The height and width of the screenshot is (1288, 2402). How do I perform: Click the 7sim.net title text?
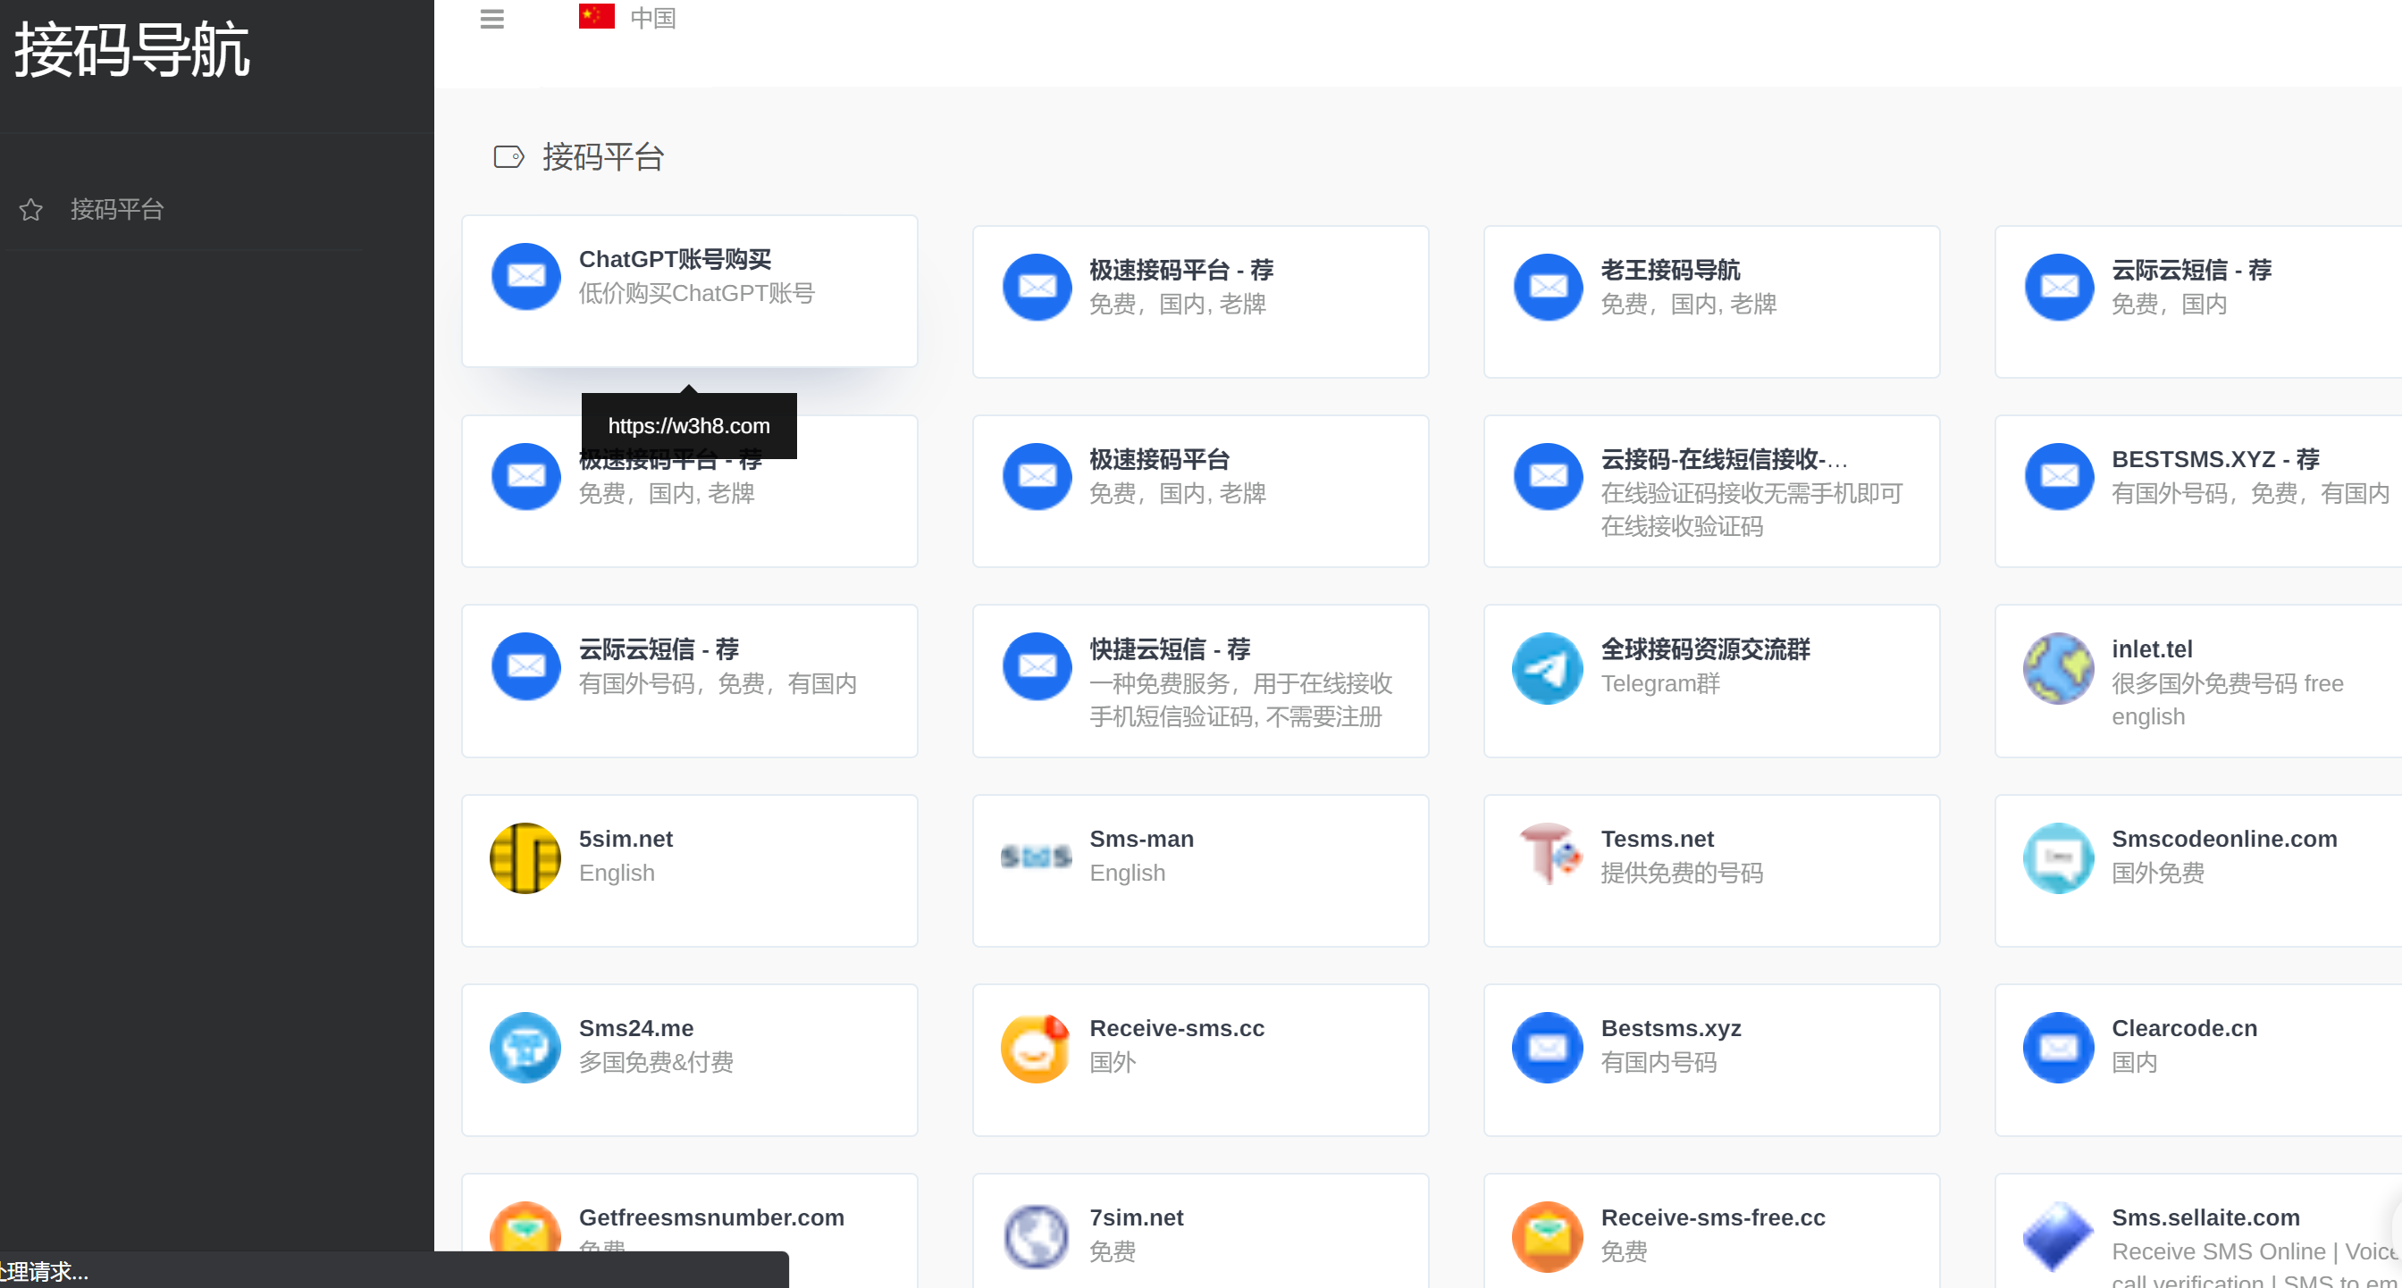coord(1137,1217)
